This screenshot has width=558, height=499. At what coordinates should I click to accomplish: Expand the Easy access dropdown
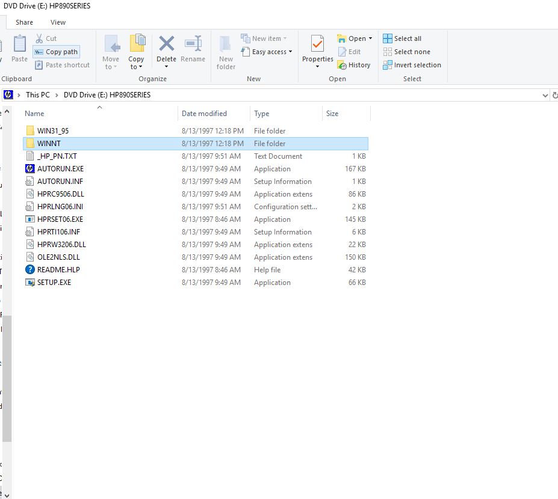click(290, 52)
